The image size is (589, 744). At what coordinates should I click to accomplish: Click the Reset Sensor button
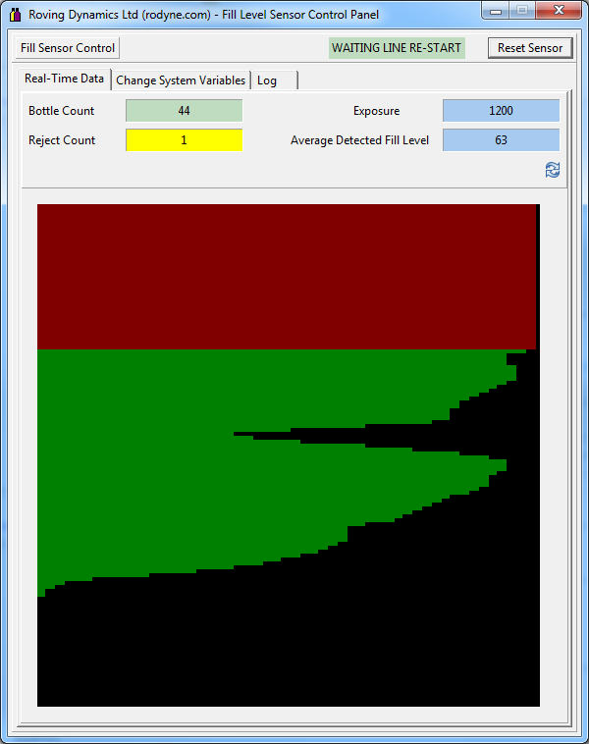[530, 48]
